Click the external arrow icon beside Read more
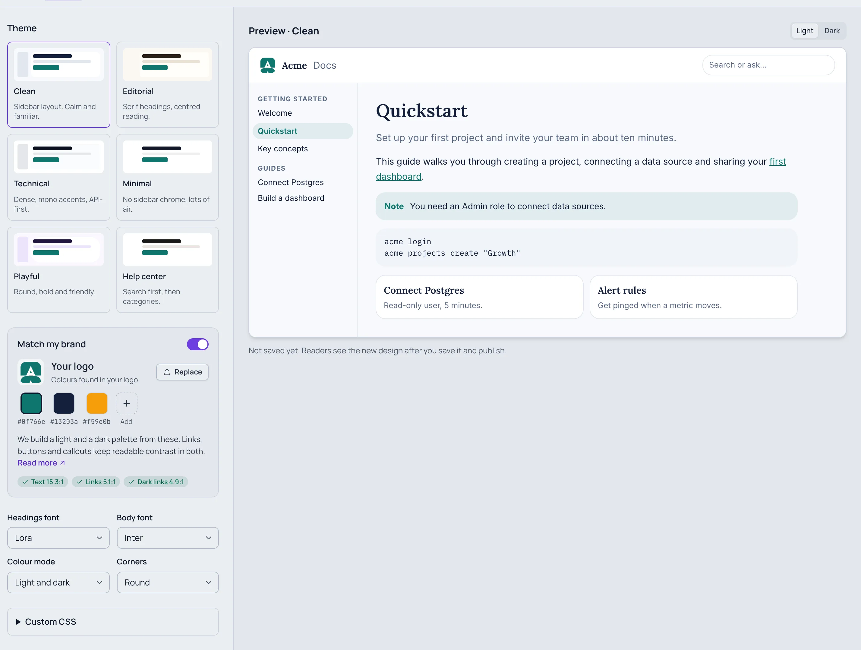 62,463
